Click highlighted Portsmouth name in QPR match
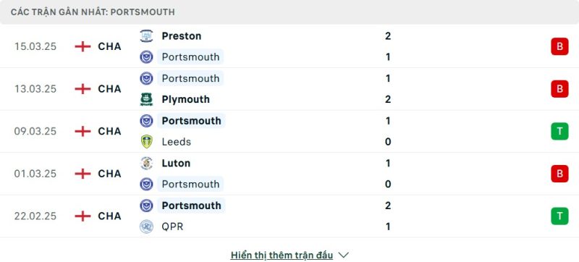 click(191, 206)
